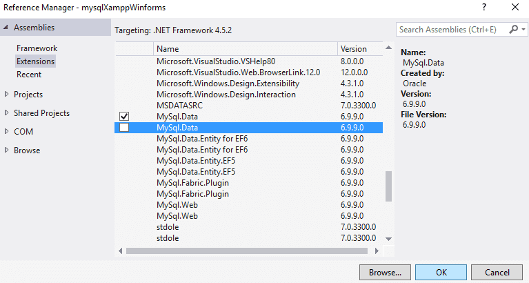Open the COM category
Image resolution: width=529 pixels, height=283 pixels.
pos(23,131)
